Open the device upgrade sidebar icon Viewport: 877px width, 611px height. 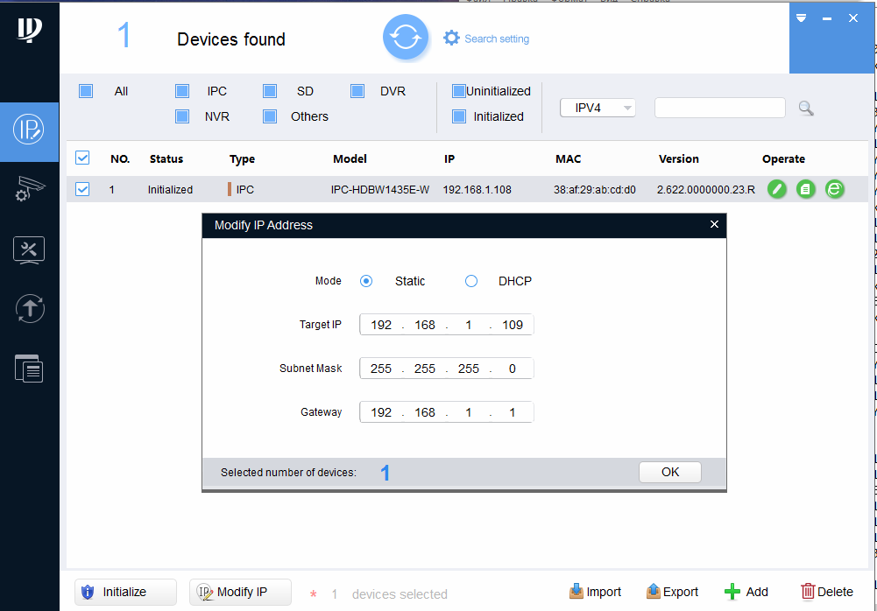(x=30, y=309)
